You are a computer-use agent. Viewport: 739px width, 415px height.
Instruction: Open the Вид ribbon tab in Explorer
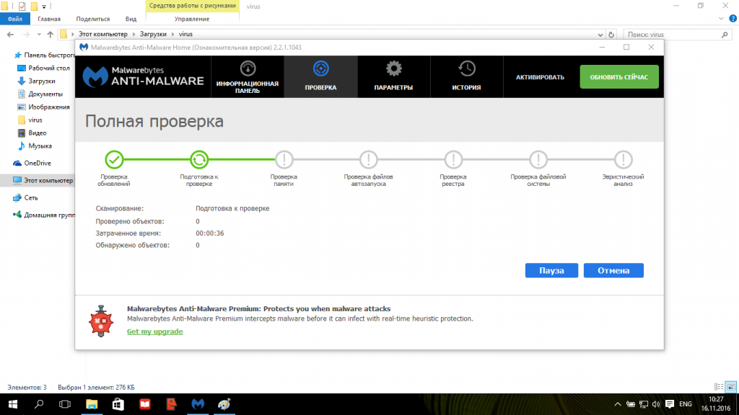(131, 19)
